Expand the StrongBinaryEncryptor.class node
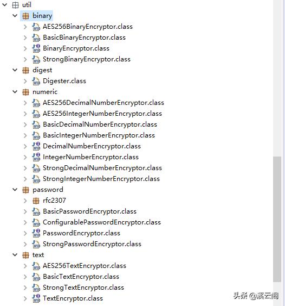Screen dimensions: 285x306 click(x=25, y=59)
